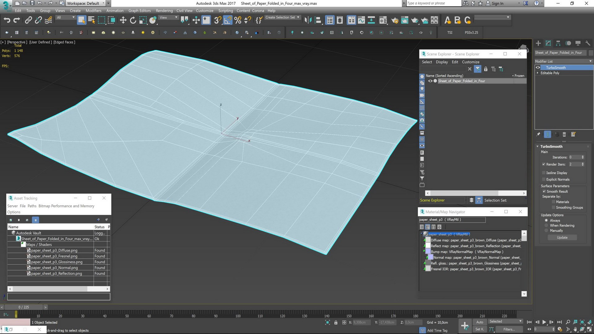Click the Iterations spinner arrows
Screen dimensions: 594x334
pyautogui.click(x=583, y=157)
